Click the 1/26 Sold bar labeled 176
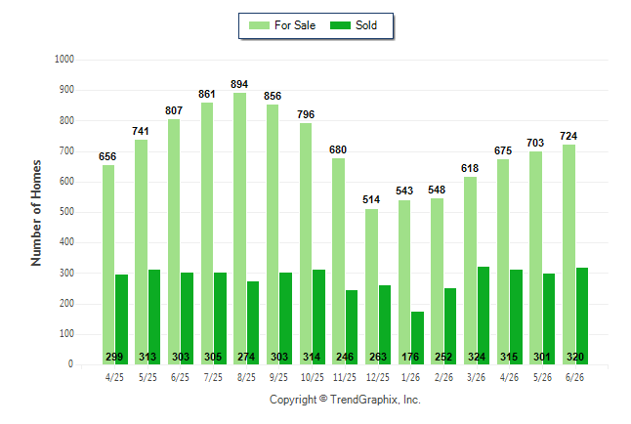The width and height of the screenshot is (631, 424). pyautogui.click(x=417, y=338)
